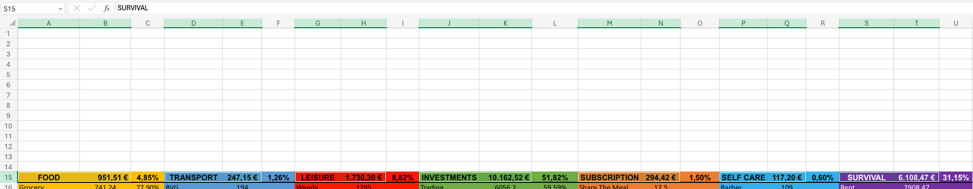973x189 pixels.
Task: Open the Name Box dropdown arrow
Action: [x=60, y=9]
